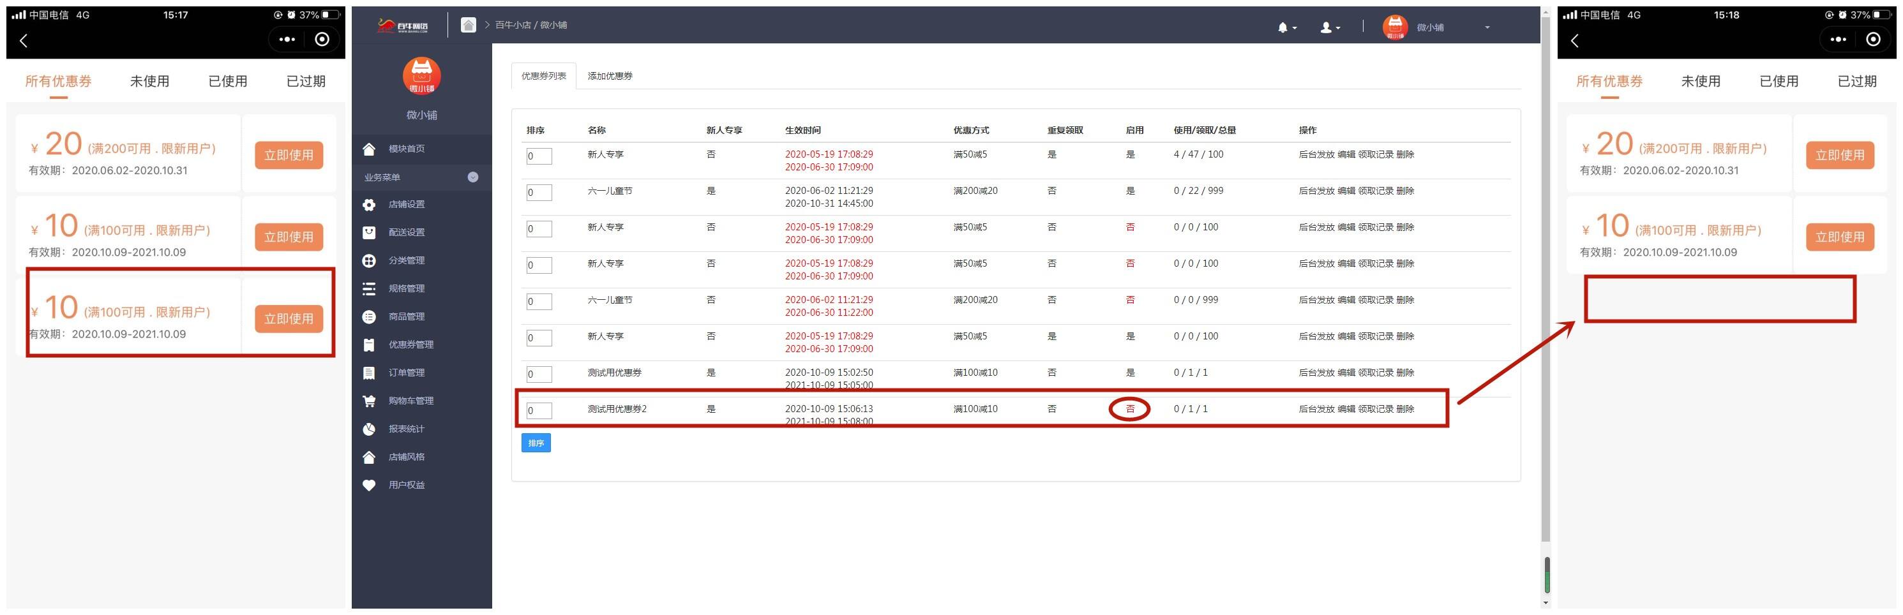The height and width of the screenshot is (615, 1903).
Task: Open the three-dots menu in 15:17 phone
Action: (x=287, y=40)
